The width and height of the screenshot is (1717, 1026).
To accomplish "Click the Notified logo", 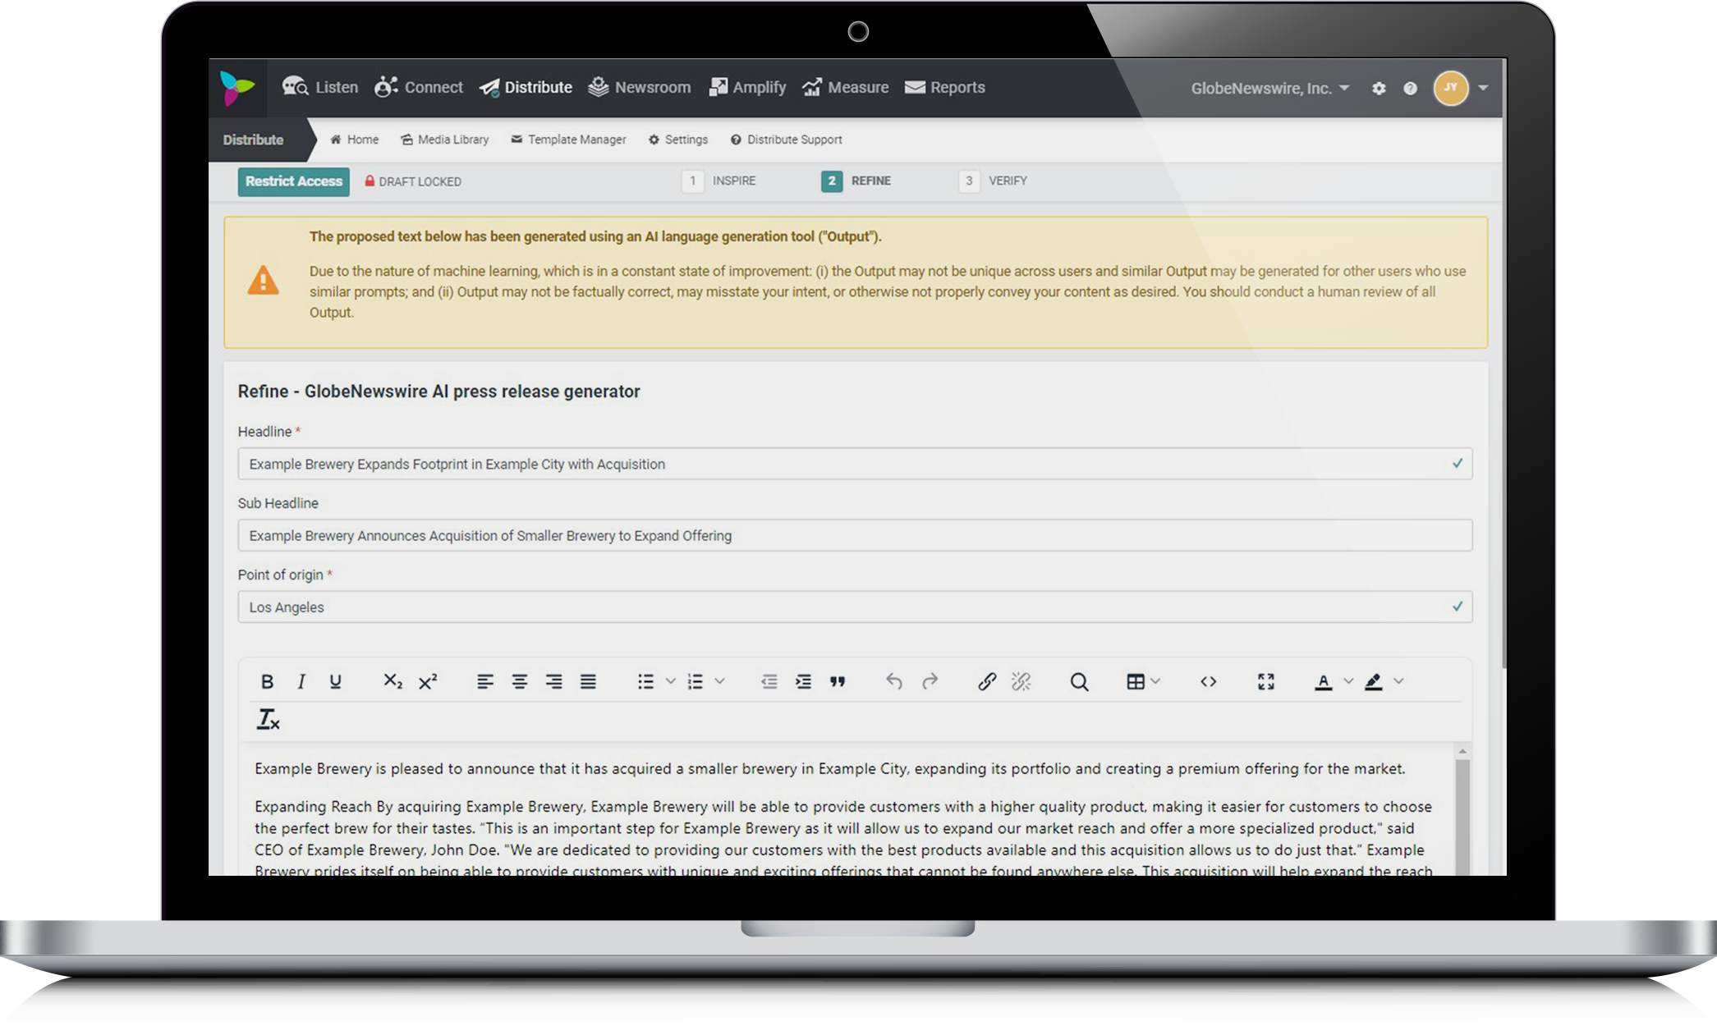I will pos(237,88).
